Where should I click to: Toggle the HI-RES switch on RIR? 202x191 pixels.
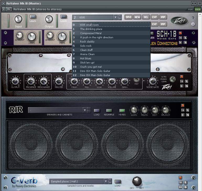[122, 110]
